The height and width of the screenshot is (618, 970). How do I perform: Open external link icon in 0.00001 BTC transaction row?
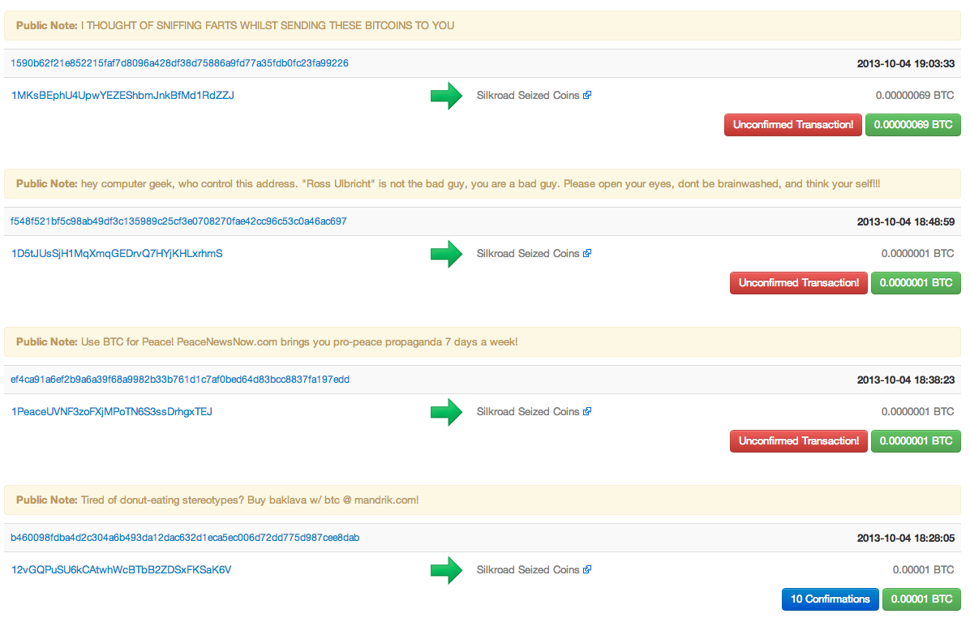pyautogui.click(x=587, y=570)
